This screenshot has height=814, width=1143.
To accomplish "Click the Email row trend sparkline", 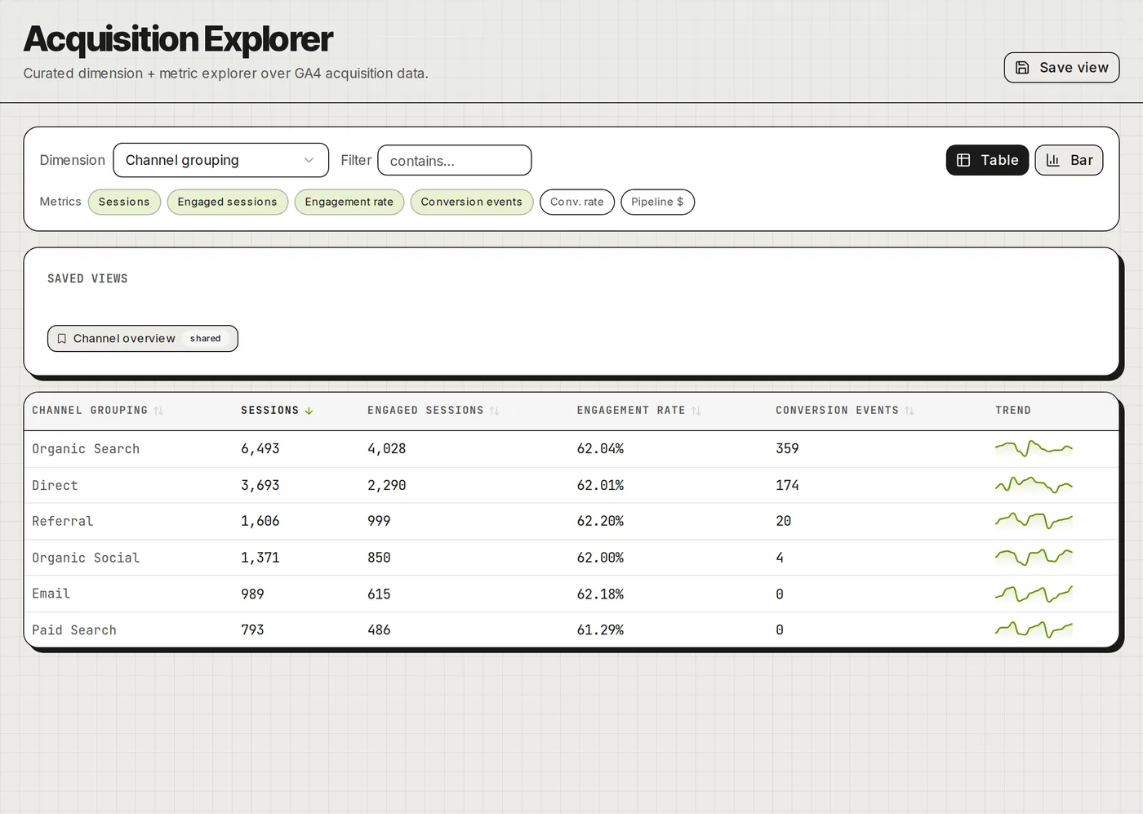I will [1034, 594].
